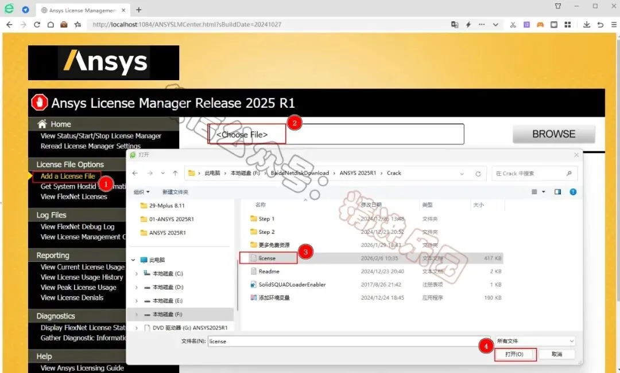620x373 pixels.
Task: Open the browser apps grid icon
Action: pos(567,25)
